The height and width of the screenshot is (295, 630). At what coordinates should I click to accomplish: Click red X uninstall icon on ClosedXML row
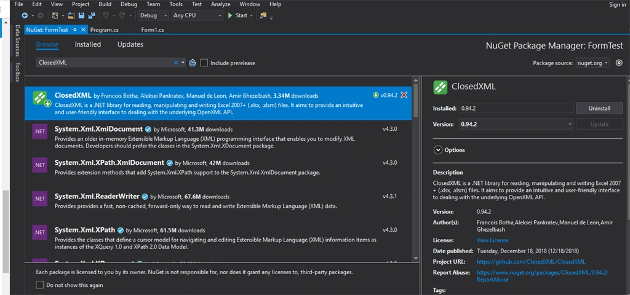(404, 95)
